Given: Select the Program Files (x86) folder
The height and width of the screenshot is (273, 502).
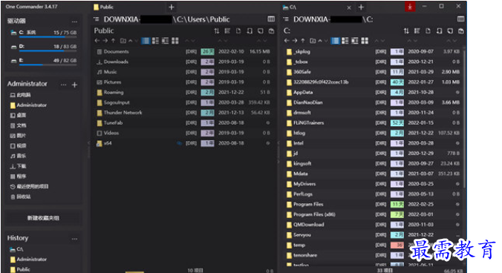Looking at the screenshot, I should tap(373, 214).
